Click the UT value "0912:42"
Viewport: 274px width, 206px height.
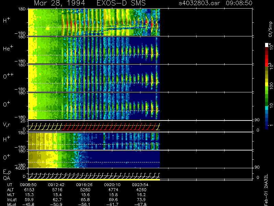[x=56, y=185]
